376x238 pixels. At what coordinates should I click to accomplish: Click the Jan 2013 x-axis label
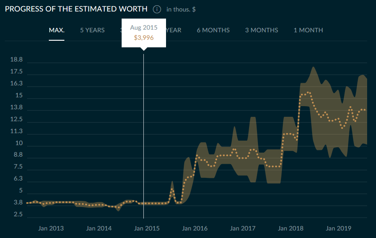(51, 228)
